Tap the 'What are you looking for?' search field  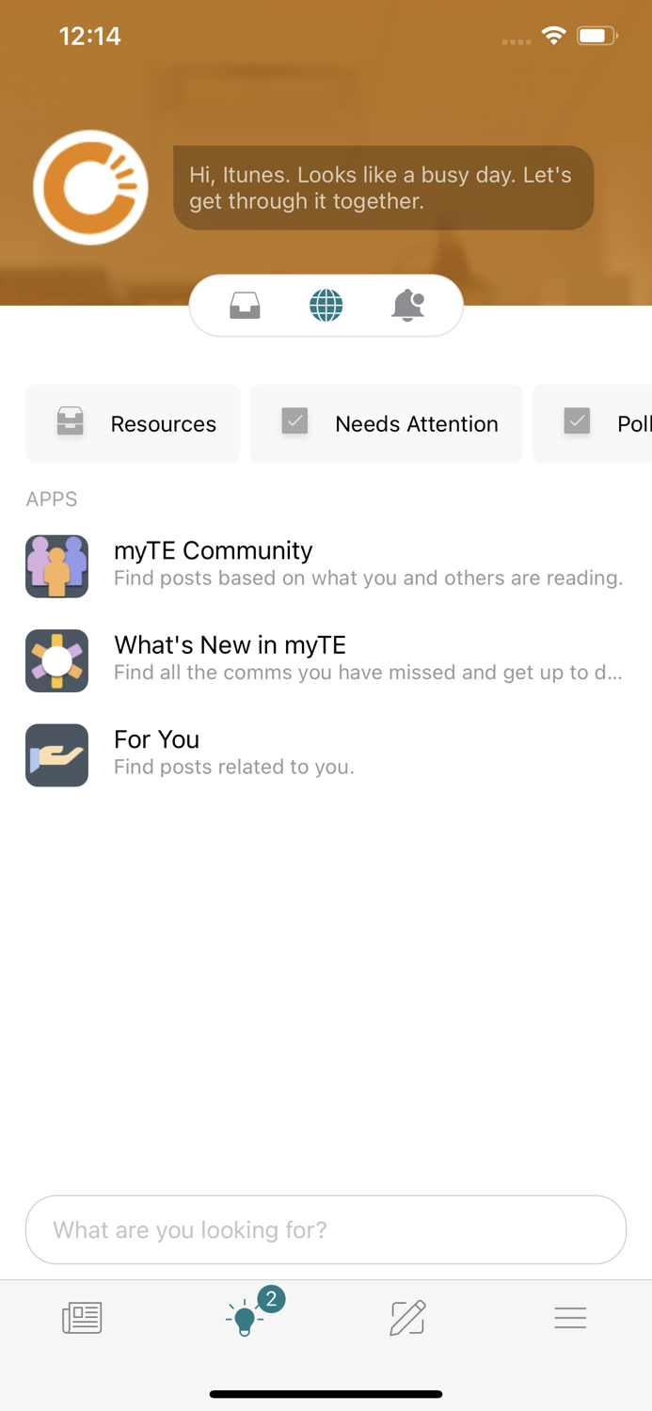click(x=326, y=1229)
